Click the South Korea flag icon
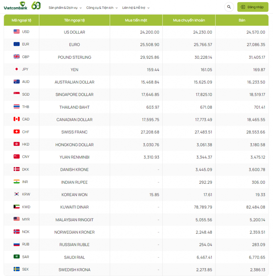The height and width of the screenshot is (276, 273). 17,194
